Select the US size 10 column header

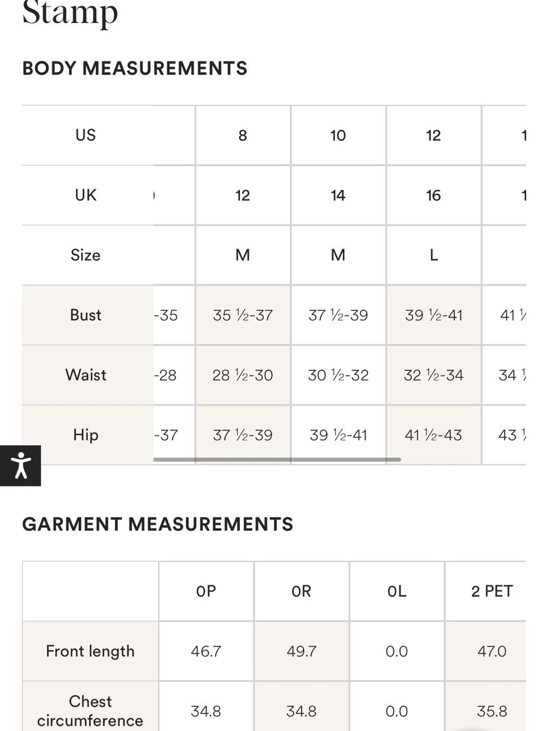338,135
